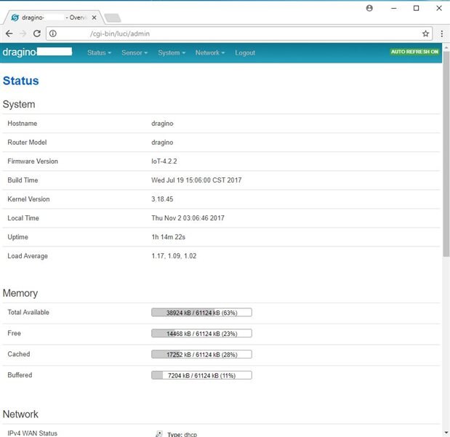Open the Status dropdown menu
Viewport: 450px width, 437px height.
pyautogui.click(x=99, y=53)
